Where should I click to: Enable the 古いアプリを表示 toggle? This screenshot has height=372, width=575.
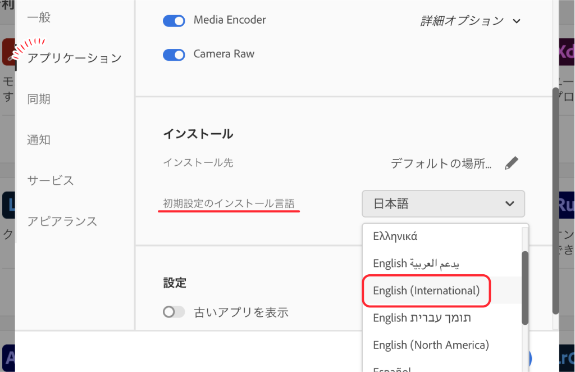[174, 312]
